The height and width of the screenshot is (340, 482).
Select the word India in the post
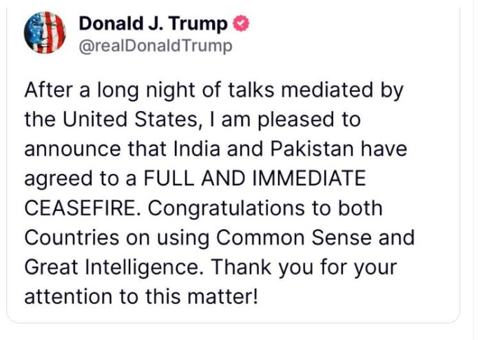pos(197,149)
